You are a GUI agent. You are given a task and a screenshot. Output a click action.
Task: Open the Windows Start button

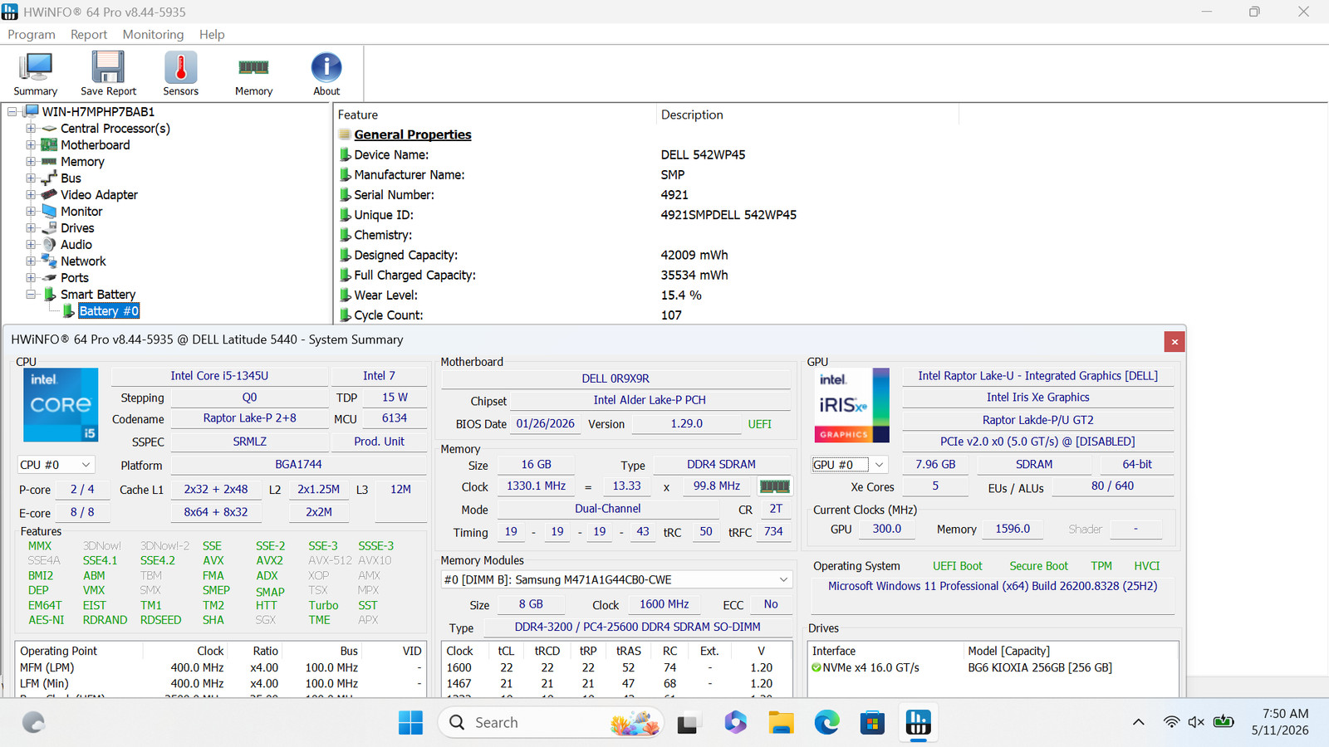[410, 723]
